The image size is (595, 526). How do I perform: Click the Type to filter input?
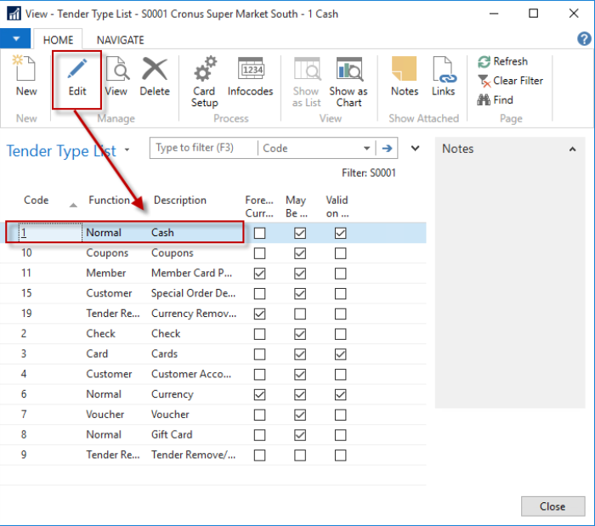pyautogui.click(x=204, y=148)
